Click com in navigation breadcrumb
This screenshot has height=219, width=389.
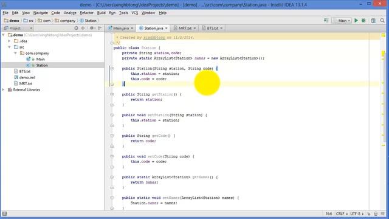(44, 21)
